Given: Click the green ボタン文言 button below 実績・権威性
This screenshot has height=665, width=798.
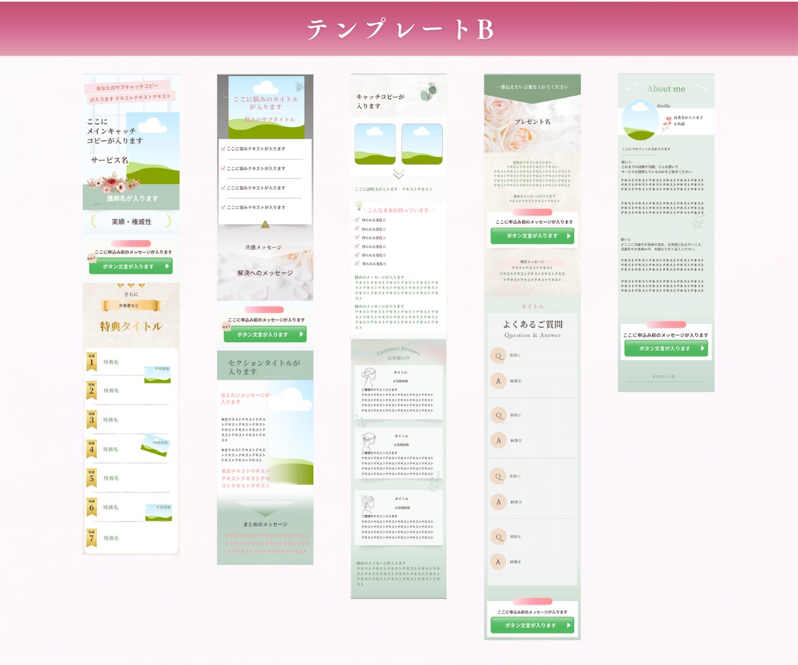Looking at the screenshot, I should [131, 266].
